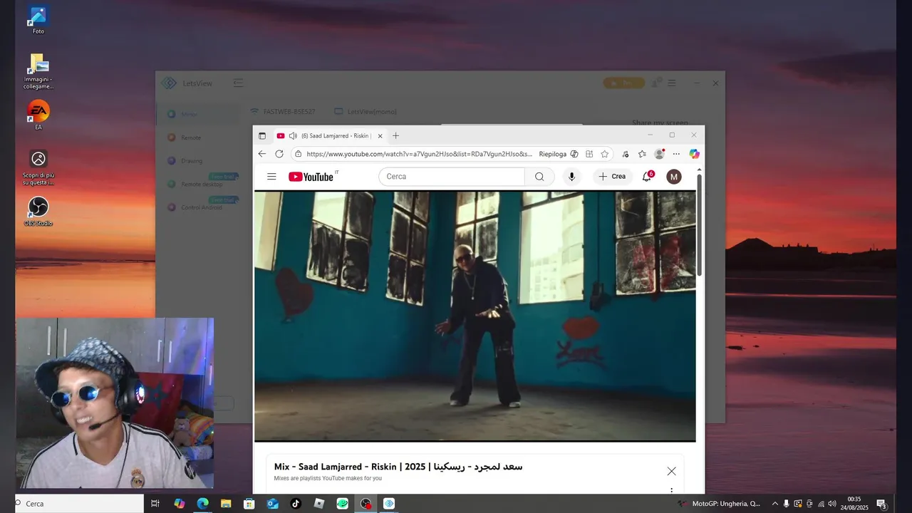Open Scopri di più su questa immagine icon

[38, 167]
